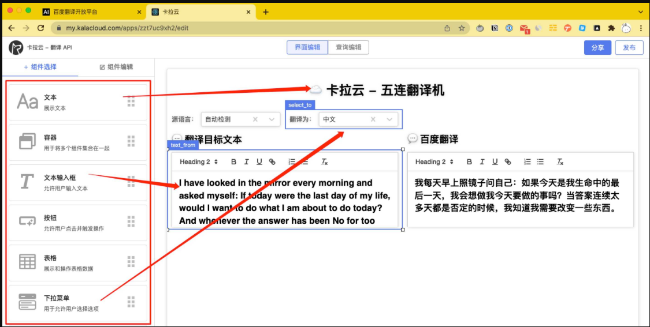Open the 组件编辑 tab
The image size is (650, 327).
tap(116, 67)
